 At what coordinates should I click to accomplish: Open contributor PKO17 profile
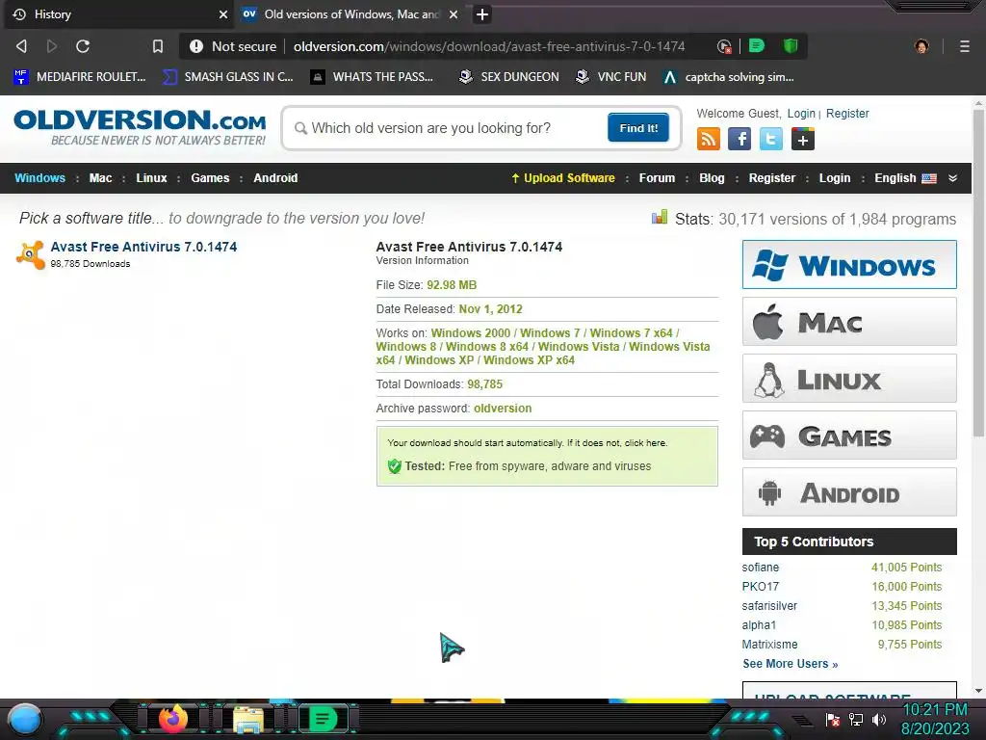point(761,587)
